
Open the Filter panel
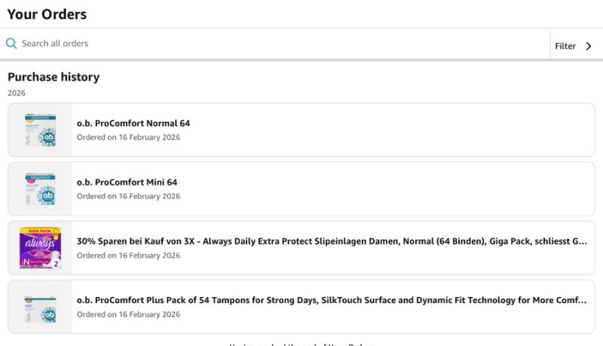click(565, 46)
